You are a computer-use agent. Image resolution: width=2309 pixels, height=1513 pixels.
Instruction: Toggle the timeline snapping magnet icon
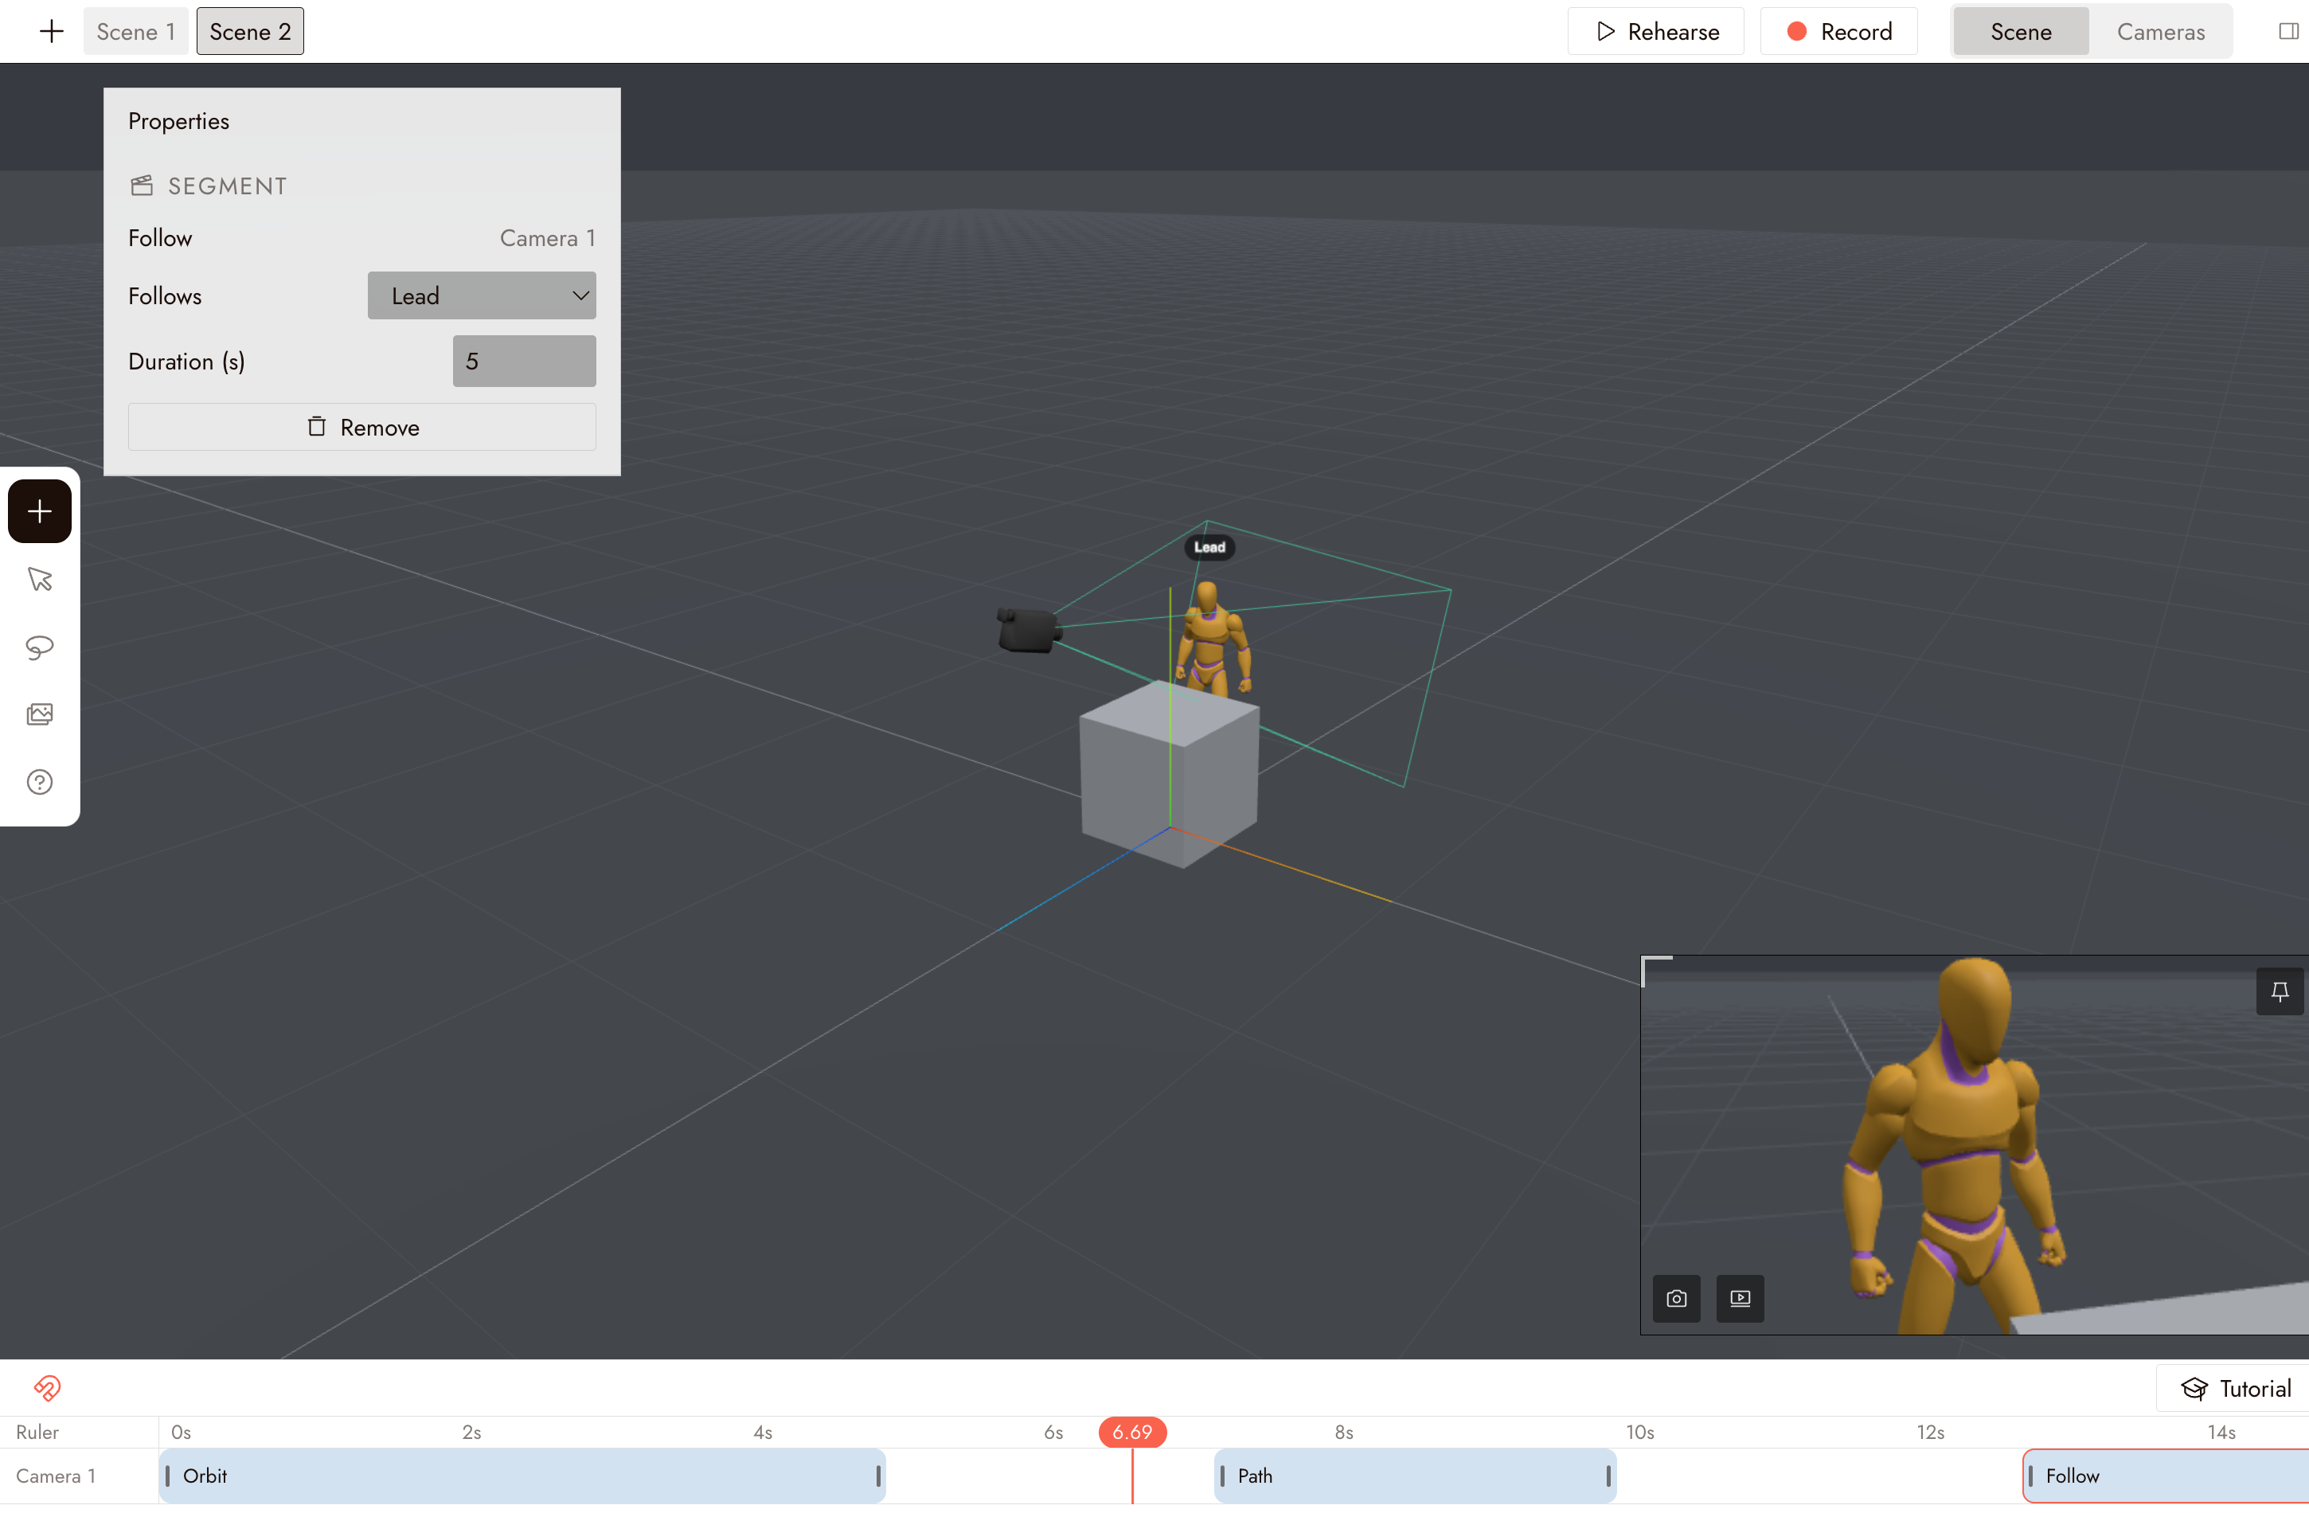46,1388
